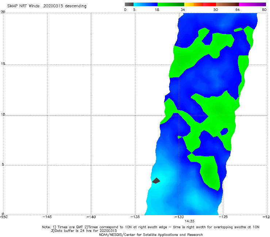The image size is (270, 237).
Task: Click the longitude axis label -135
Action: [135, 217]
